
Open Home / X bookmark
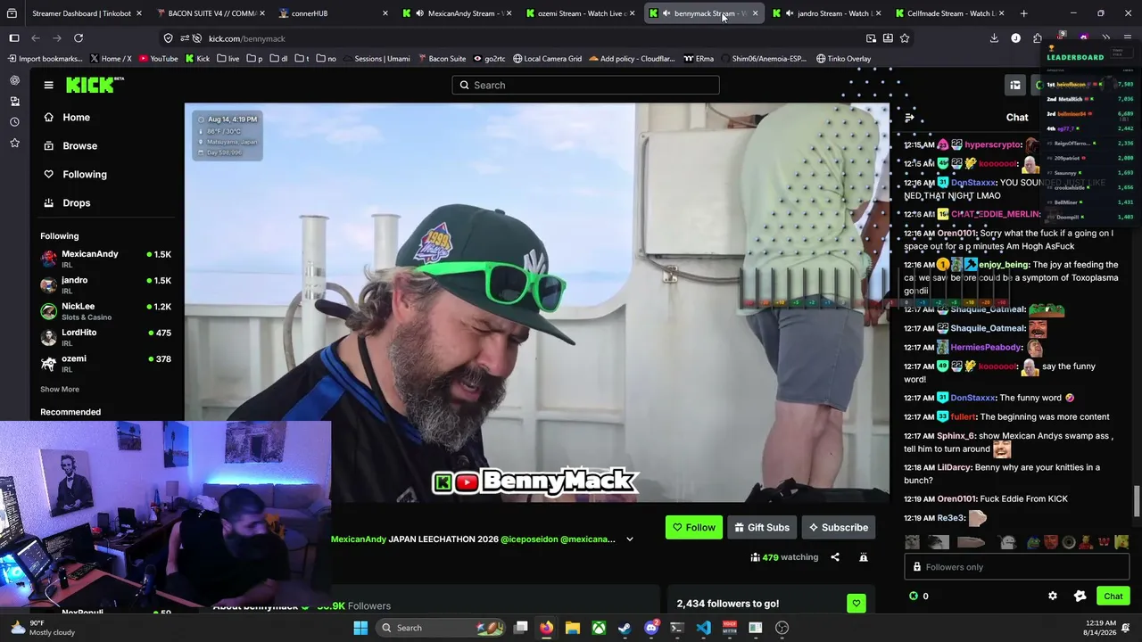point(111,59)
